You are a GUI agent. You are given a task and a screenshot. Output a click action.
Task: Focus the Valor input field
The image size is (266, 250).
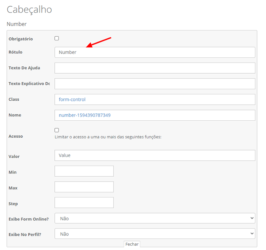point(155,156)
